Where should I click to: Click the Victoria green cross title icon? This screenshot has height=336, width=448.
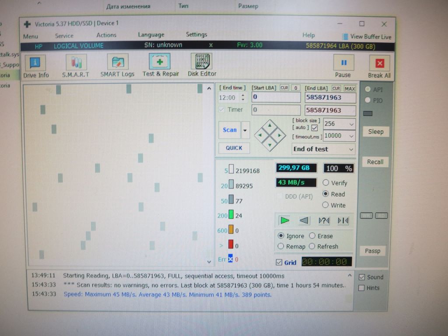pyautogui.click(x=27, y=24)
